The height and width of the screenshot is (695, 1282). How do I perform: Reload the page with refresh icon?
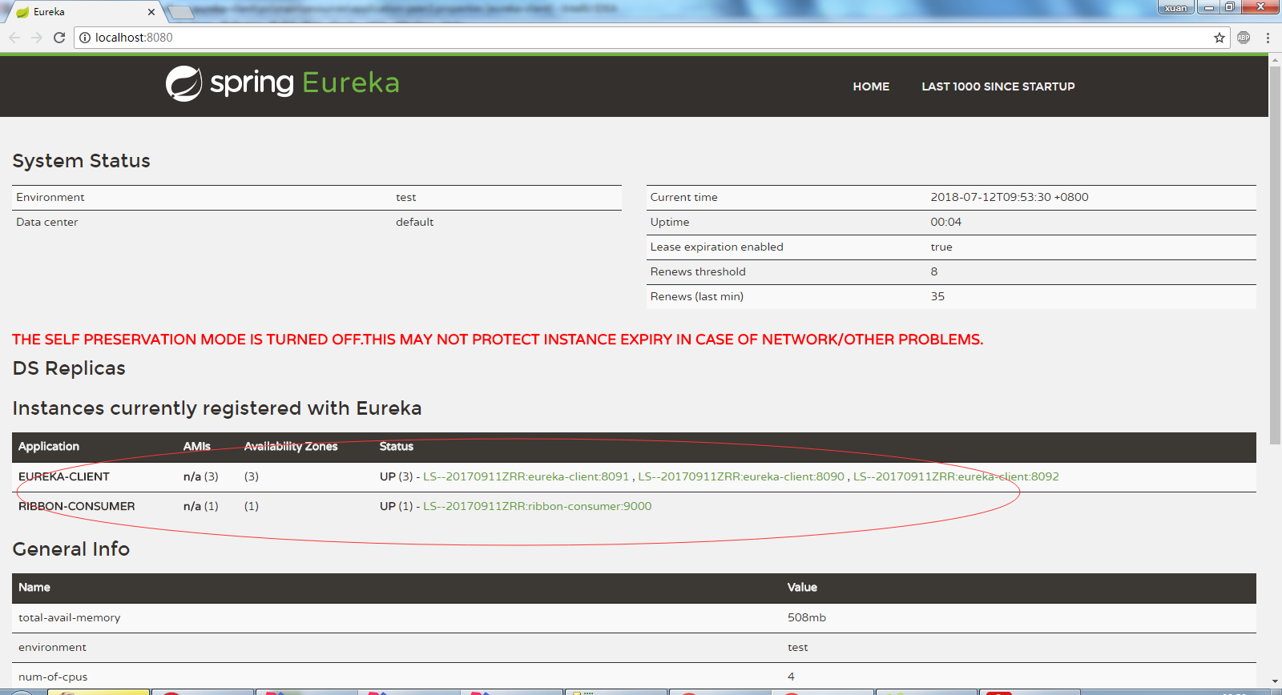click(59, 38)
